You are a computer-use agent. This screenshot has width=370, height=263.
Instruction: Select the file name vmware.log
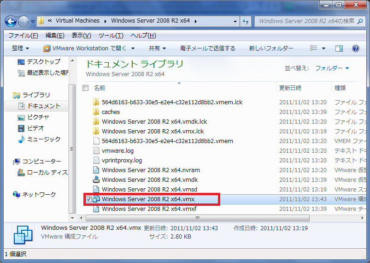[117, 150]
